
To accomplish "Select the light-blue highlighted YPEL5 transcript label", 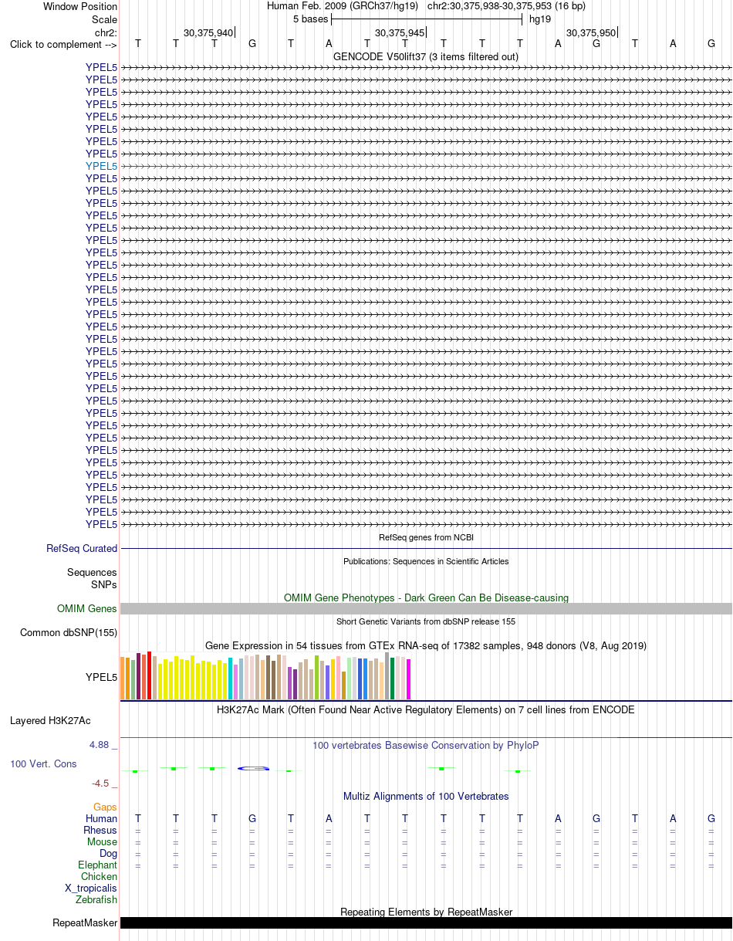I will pos(102,166).
